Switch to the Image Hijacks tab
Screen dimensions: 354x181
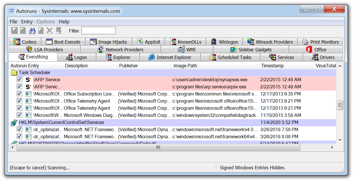(108, 42)
